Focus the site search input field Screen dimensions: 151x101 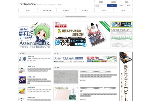pos(101,6)
